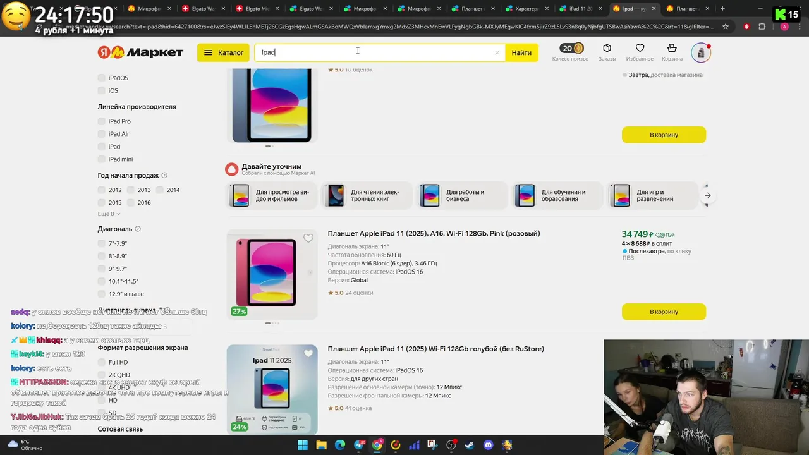809x455 pixels.
Task: Launch Microsoft Edge from taskbar
Action: coord(340,445)
